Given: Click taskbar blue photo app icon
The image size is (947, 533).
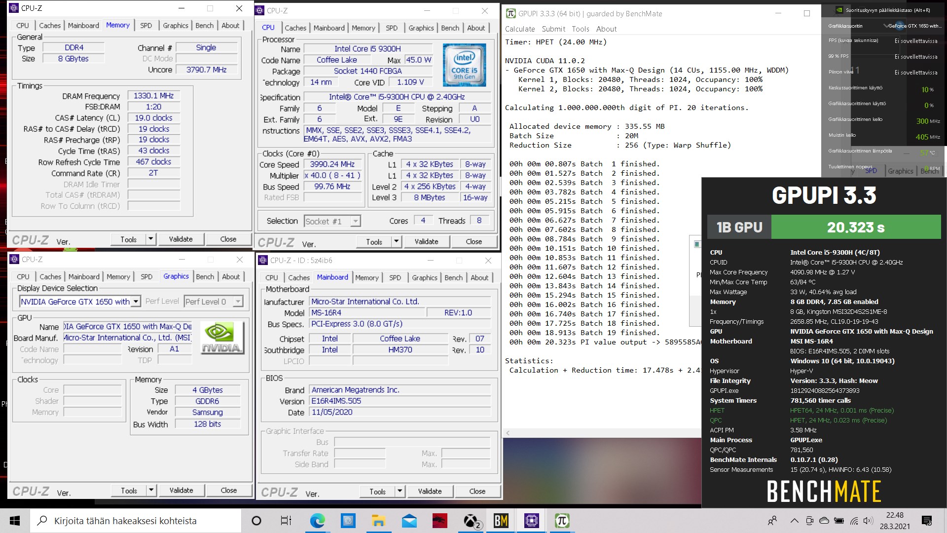Looking at the screenshot, I should tap(348, 521).
